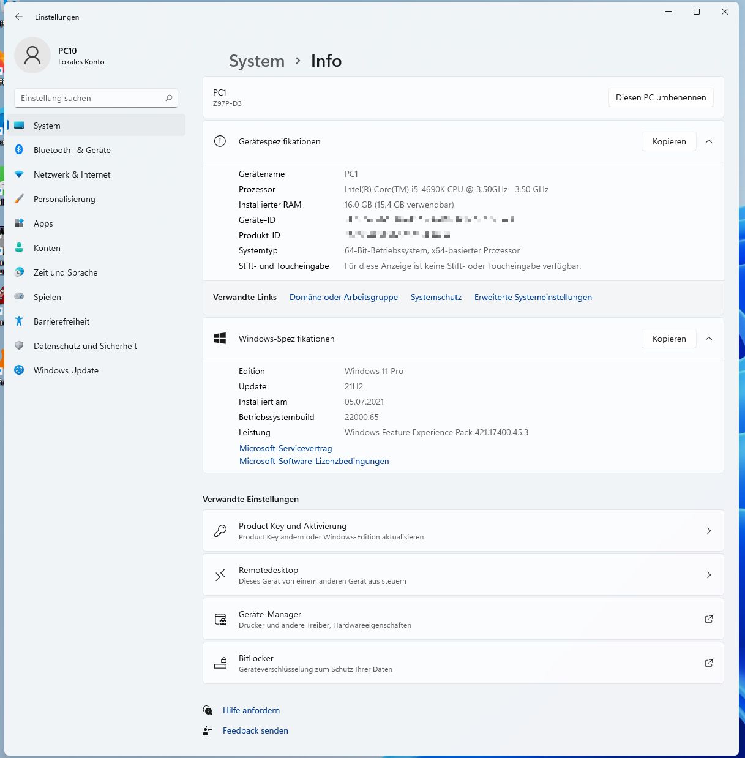
Task: Click the Bluetooth icon in sidebar
Action: pos(19,150)
